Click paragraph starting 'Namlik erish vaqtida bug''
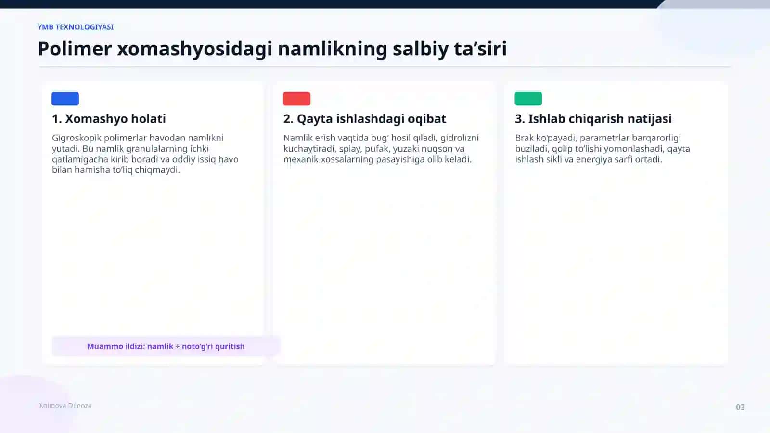Image resolution: width=770 pixels, height=433 pixels. (x=381, y=148)
